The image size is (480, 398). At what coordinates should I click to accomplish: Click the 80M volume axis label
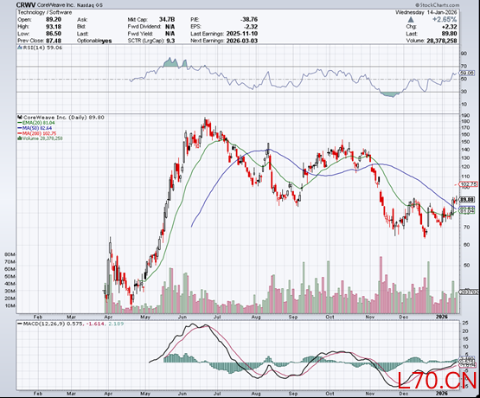coord(10,254)
